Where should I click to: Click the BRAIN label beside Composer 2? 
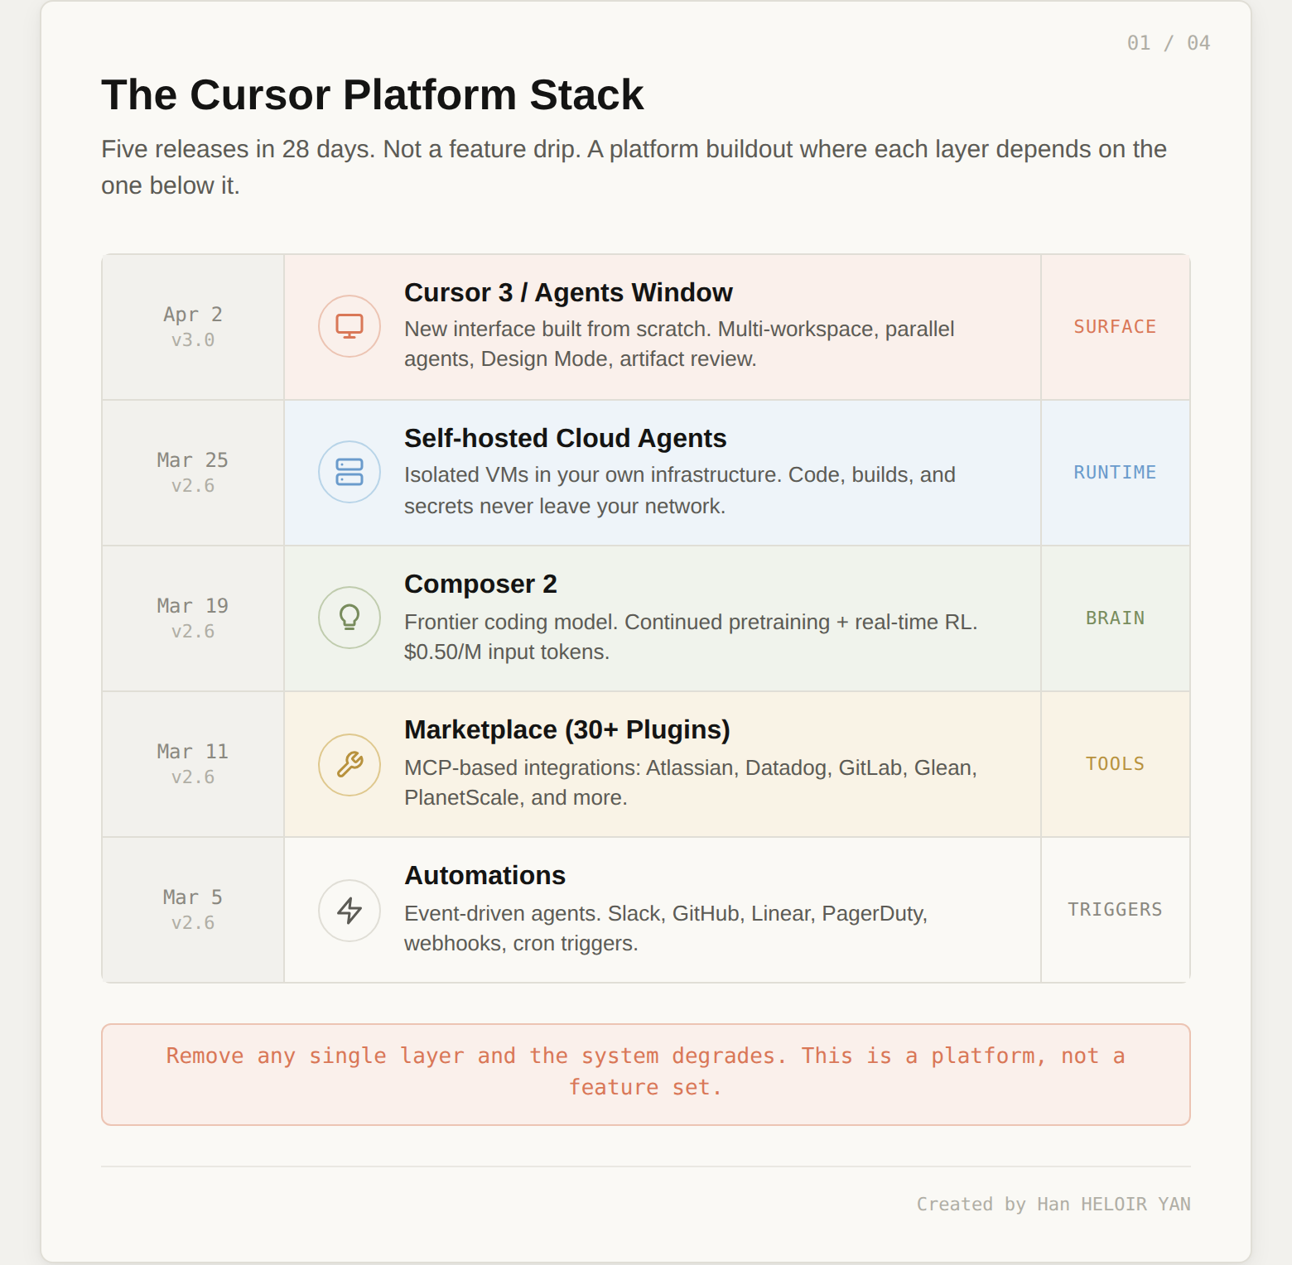1114,618
